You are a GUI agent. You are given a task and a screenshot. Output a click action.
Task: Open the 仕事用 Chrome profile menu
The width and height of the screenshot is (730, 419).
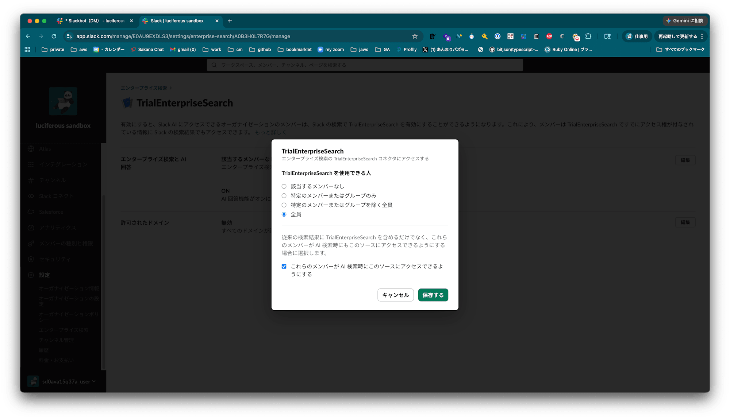(x=637, y=36)
